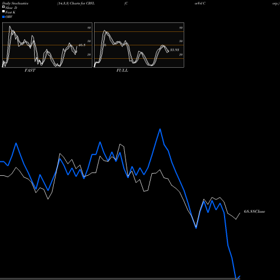Click the 50 level label in FAST chart

(89, 41)
